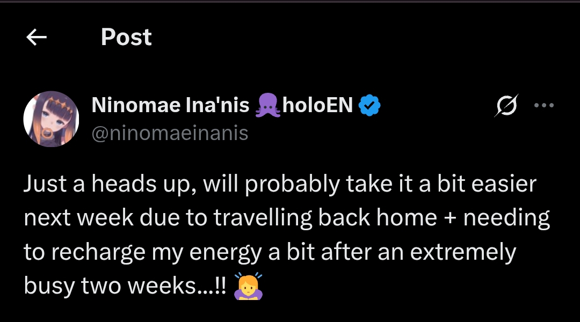The height and width of the screenshot is (322, 580).
Task: Click the word 'extremely' in the post
Action: tap(463, 252)
